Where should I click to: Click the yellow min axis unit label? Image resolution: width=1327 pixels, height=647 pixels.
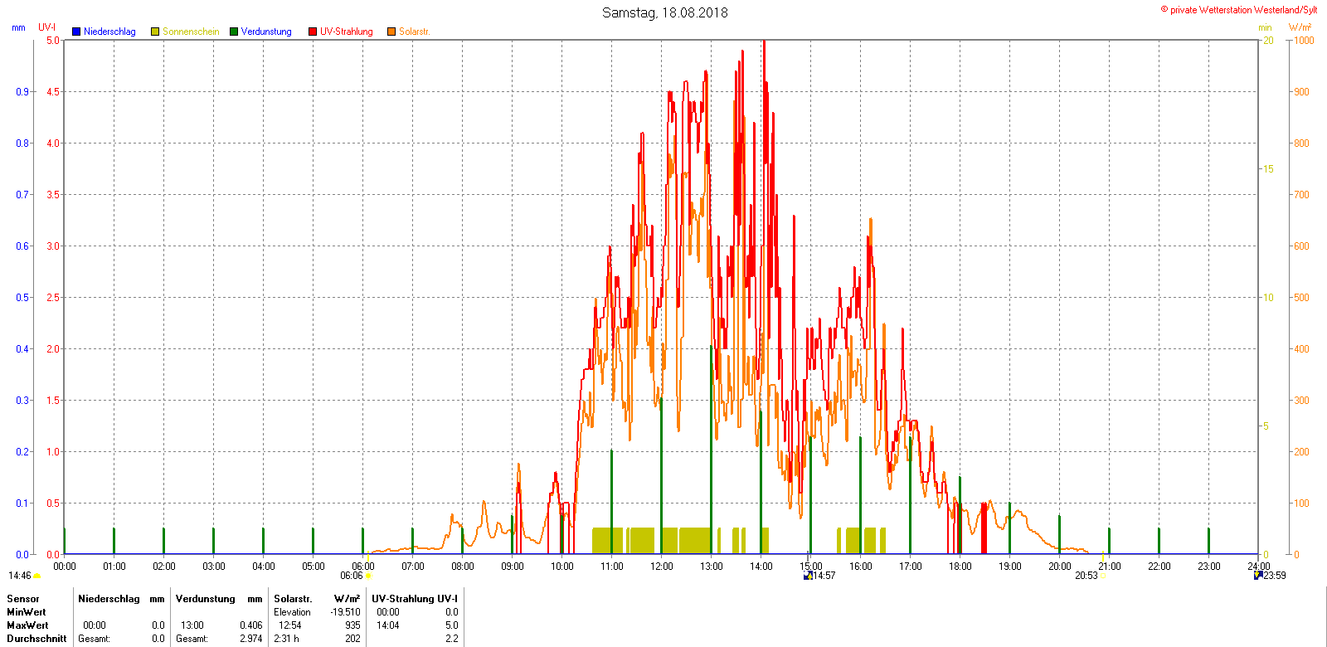click(x=1265, y=27)
